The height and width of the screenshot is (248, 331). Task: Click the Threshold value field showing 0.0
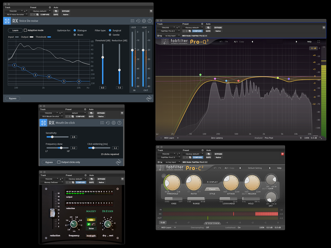(x=103, y=88)
